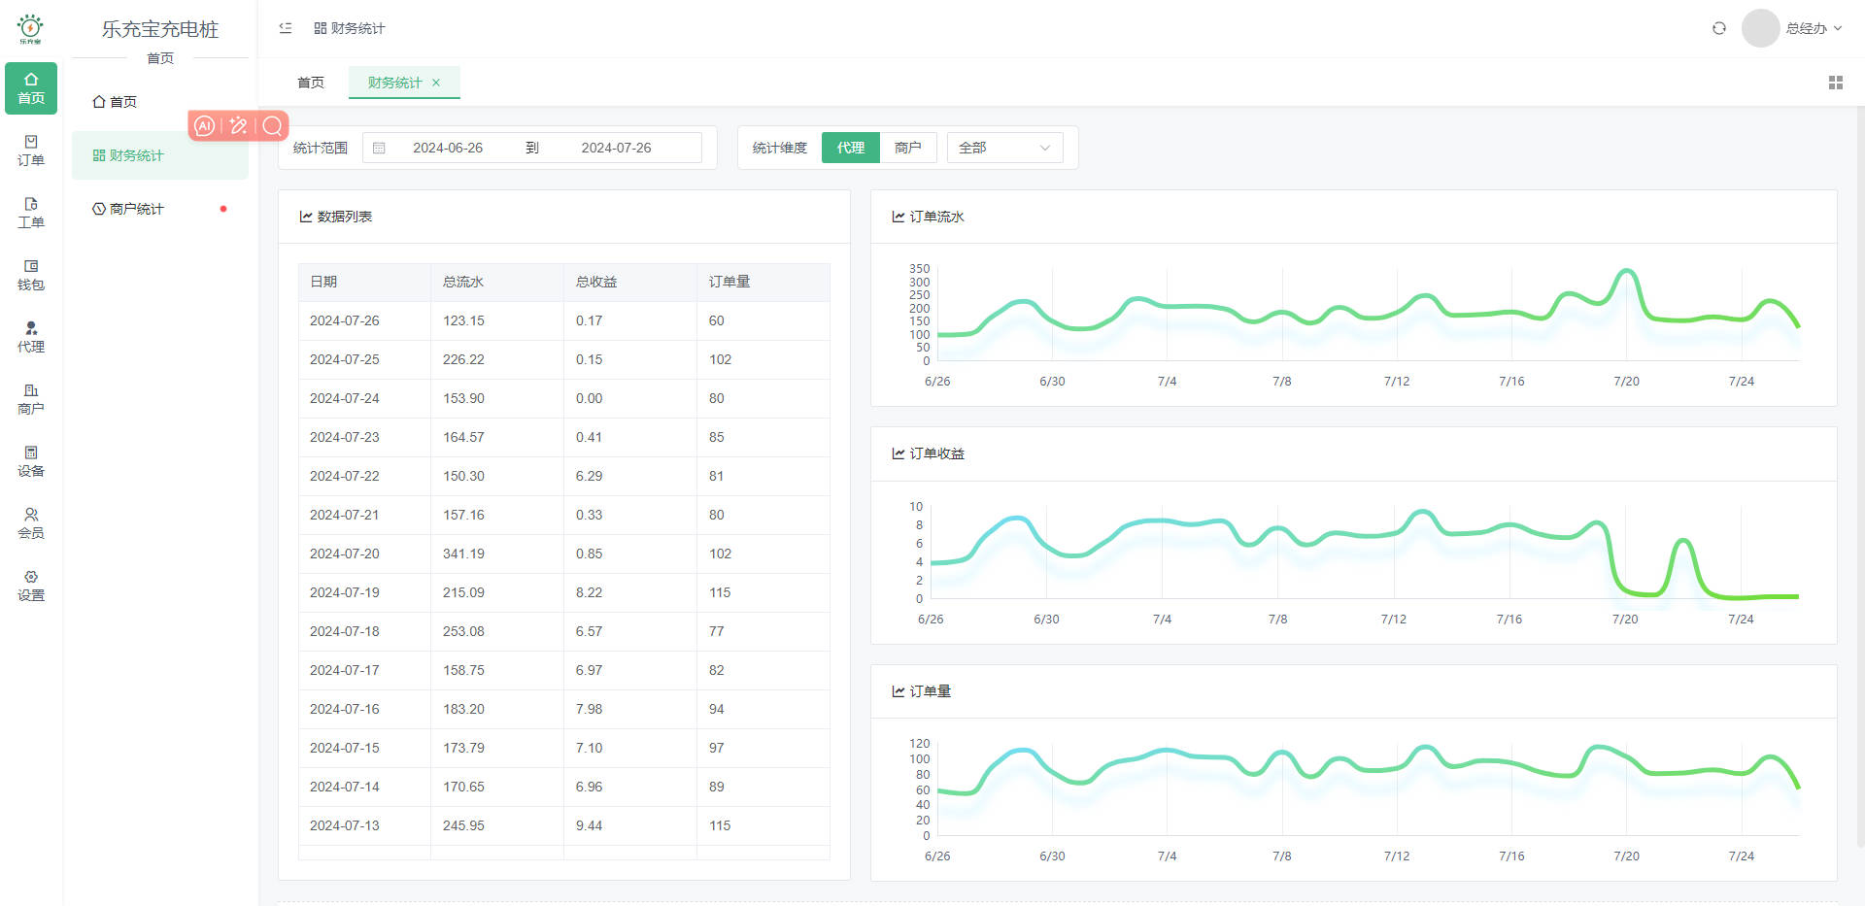Click the 9.44 revenue cell
Image resolution: width=1865 pixels, height=906 pixels.
pyautogui.click(x=630, y=825)
